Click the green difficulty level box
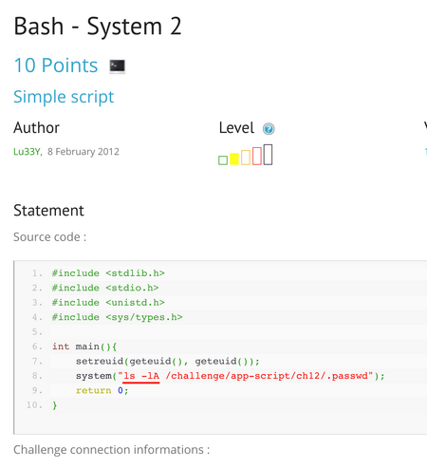 (223, 160)
